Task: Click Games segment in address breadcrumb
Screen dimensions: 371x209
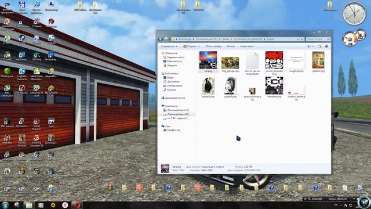Action: (225, 39)
